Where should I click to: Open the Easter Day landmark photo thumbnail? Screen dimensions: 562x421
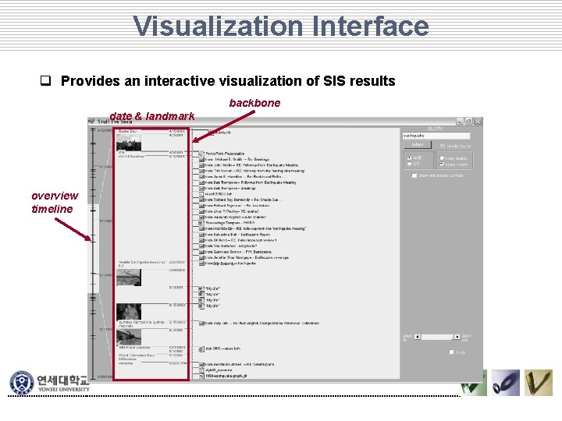click(x=129, y=142)
